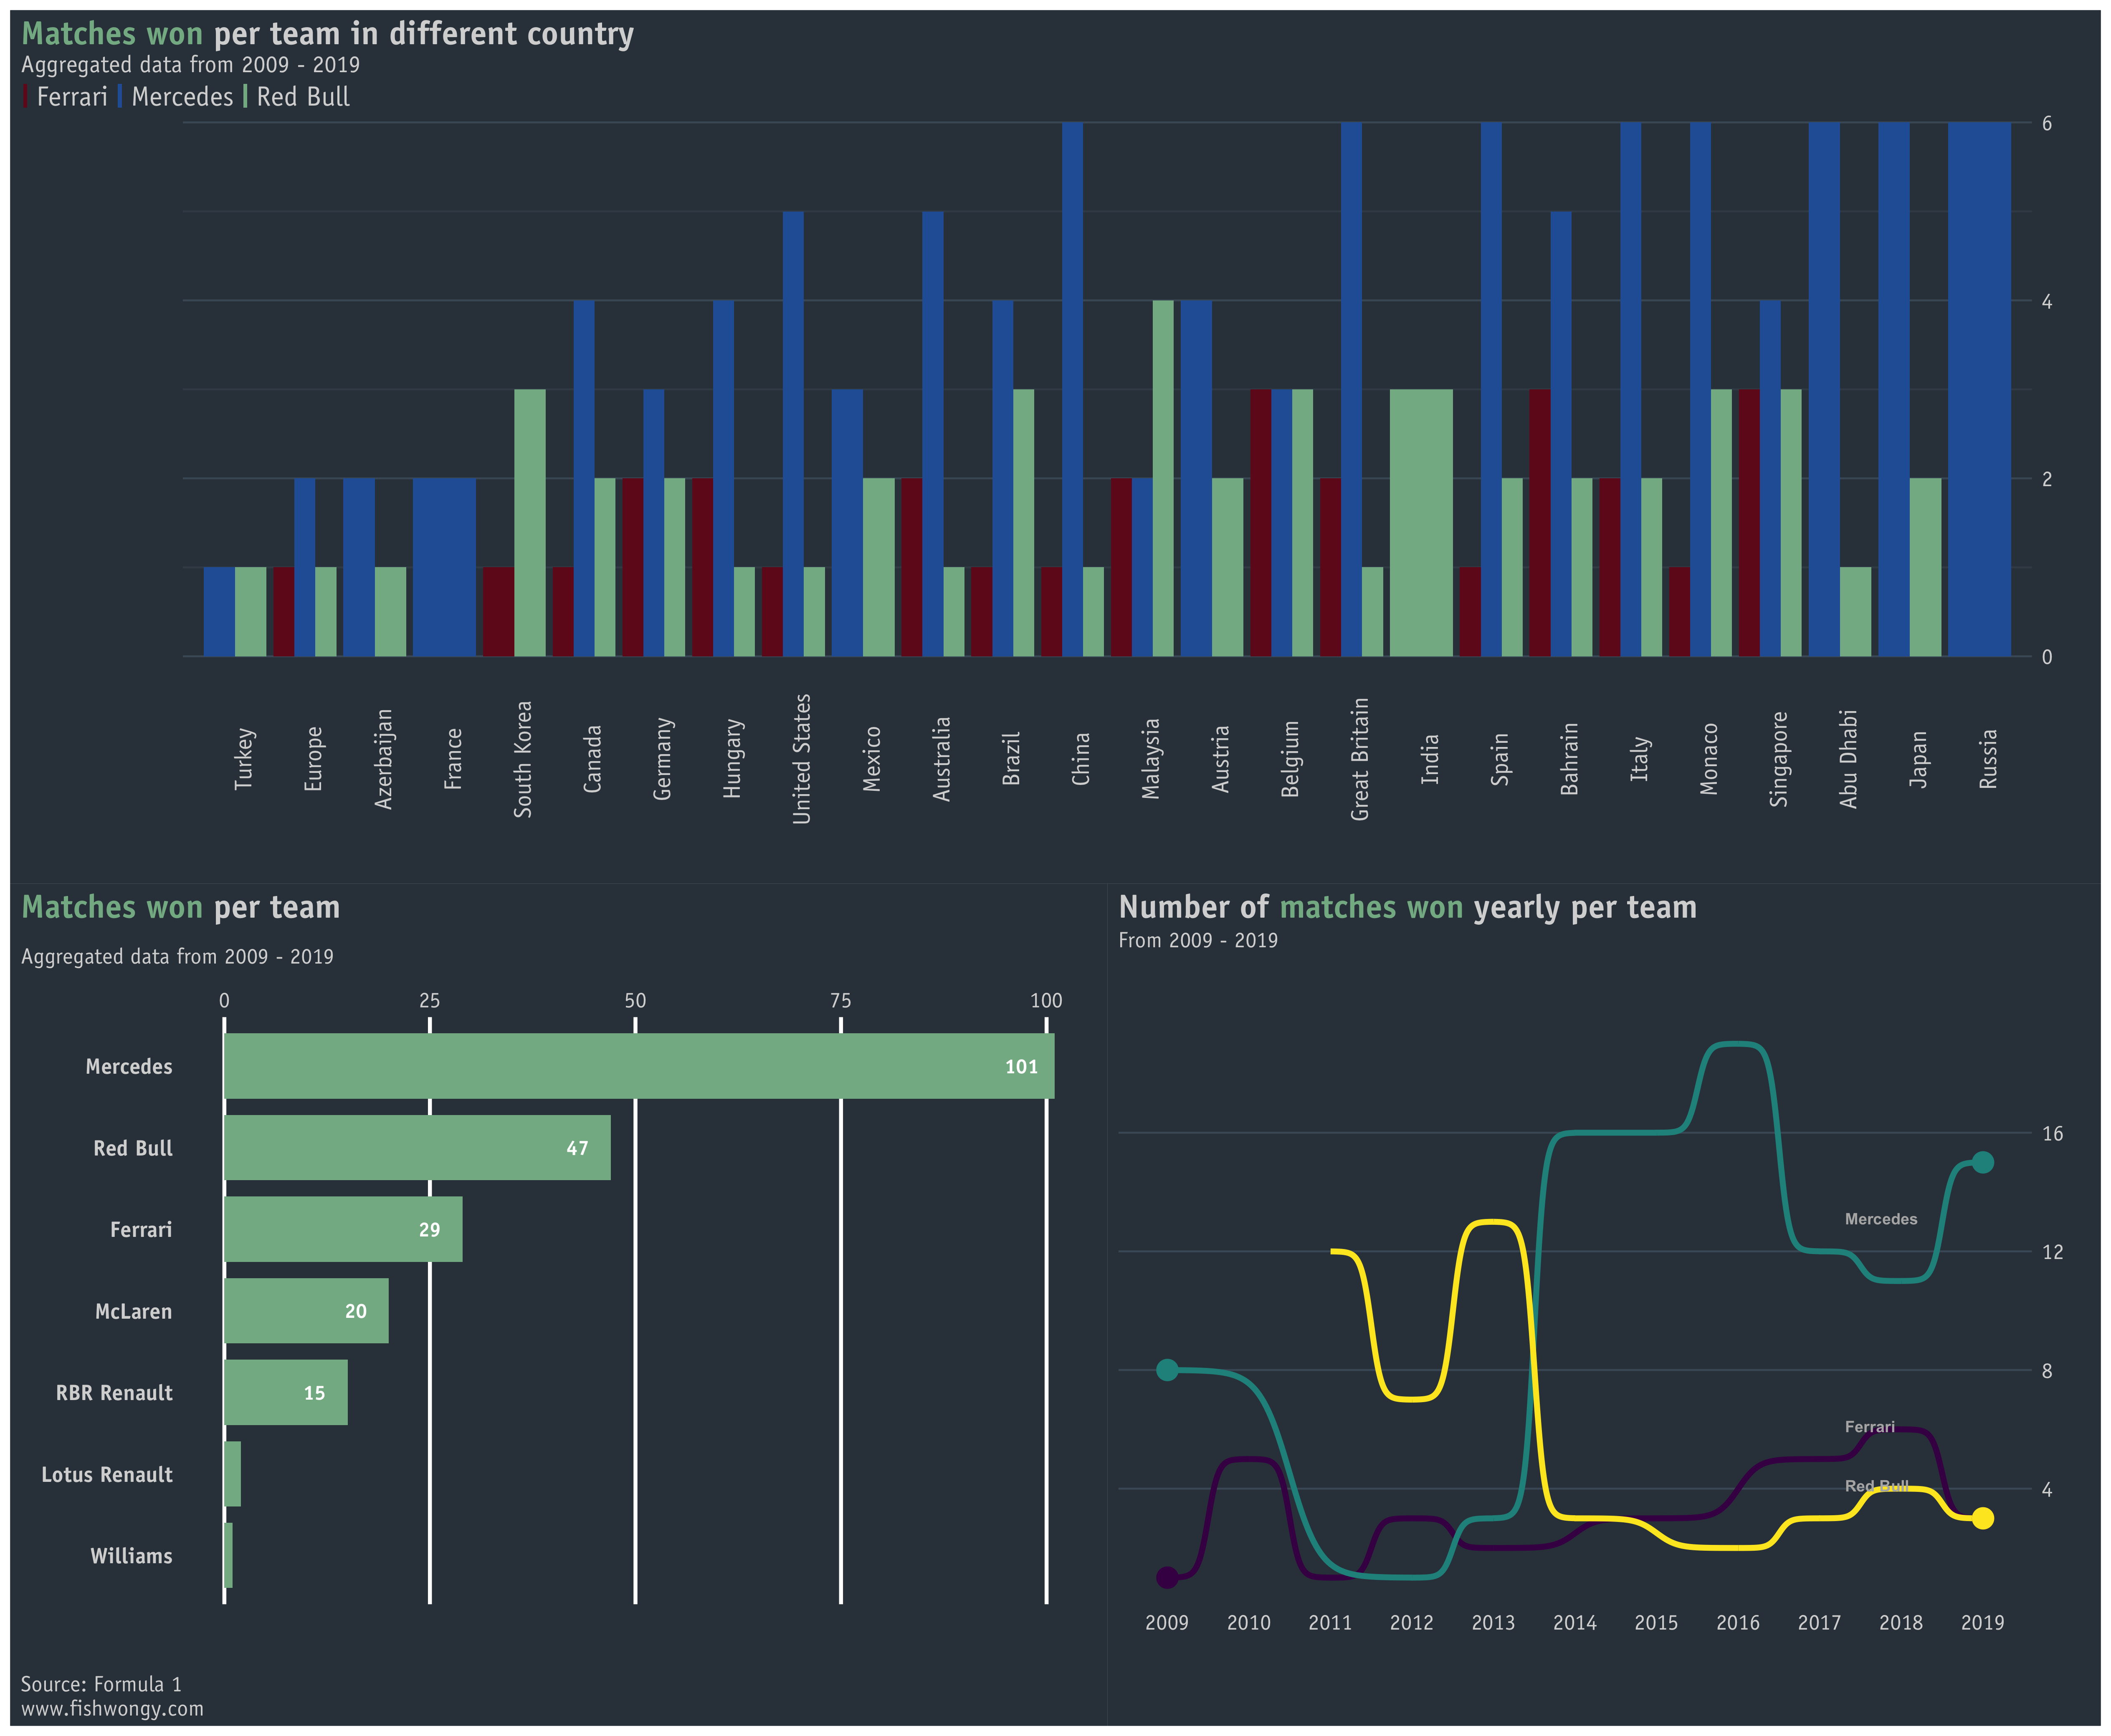Click the Monaco axis label
Screen dimensions: 2111x1736
click(1709, 759)
